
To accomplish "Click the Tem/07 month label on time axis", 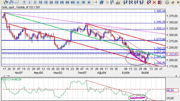I will [x=82, y=73].
